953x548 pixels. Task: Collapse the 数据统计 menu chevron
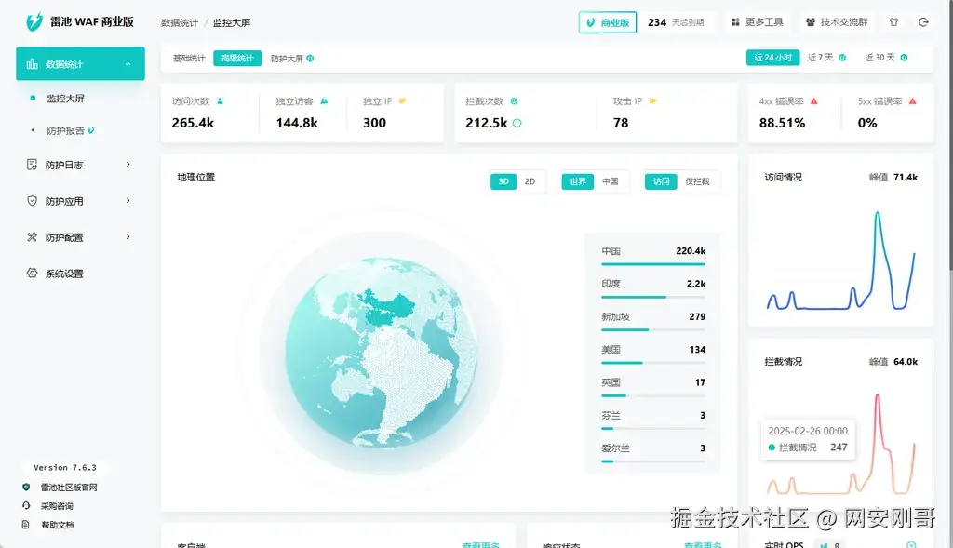(128, 64)
